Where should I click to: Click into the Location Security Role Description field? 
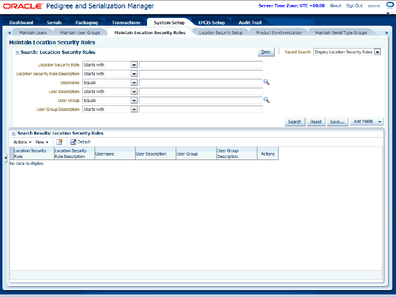[x=201, y=74]
